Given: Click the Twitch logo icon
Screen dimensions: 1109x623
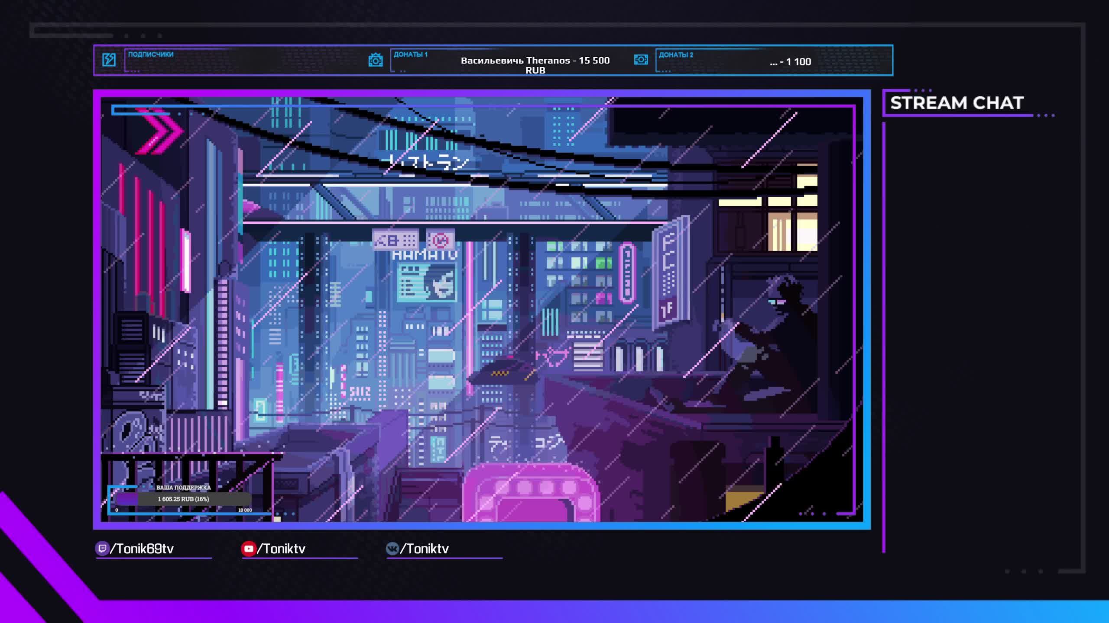Looking at the screenshot, I should [x=102, y=549].
